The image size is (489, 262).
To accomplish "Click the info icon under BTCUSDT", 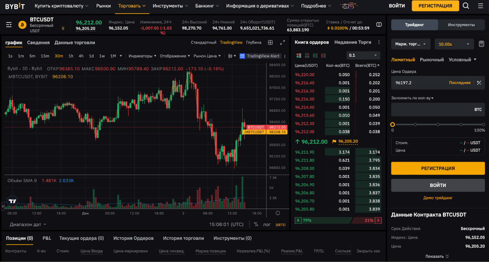I will point(63,28).
